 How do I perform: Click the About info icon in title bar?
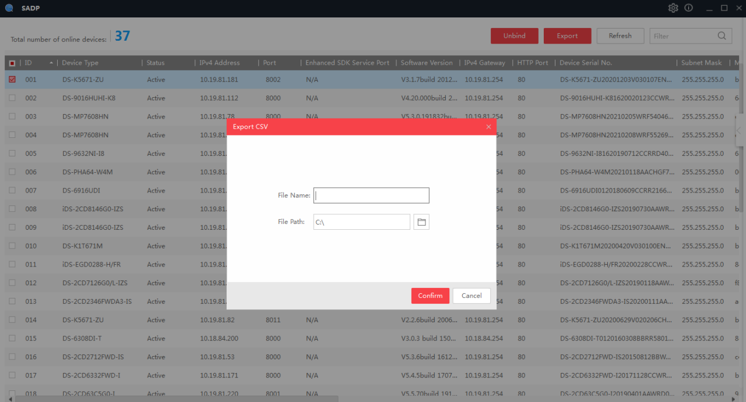pos(688,8)
